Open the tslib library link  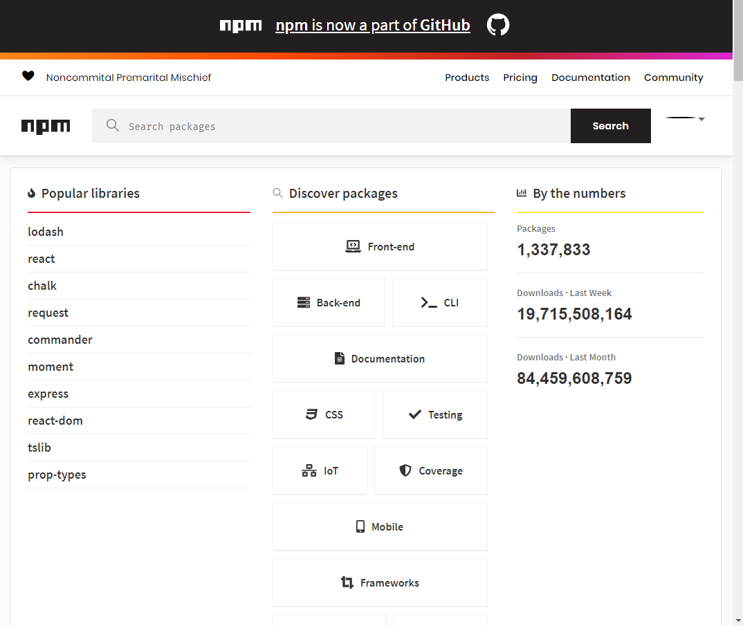click(39, 448)
